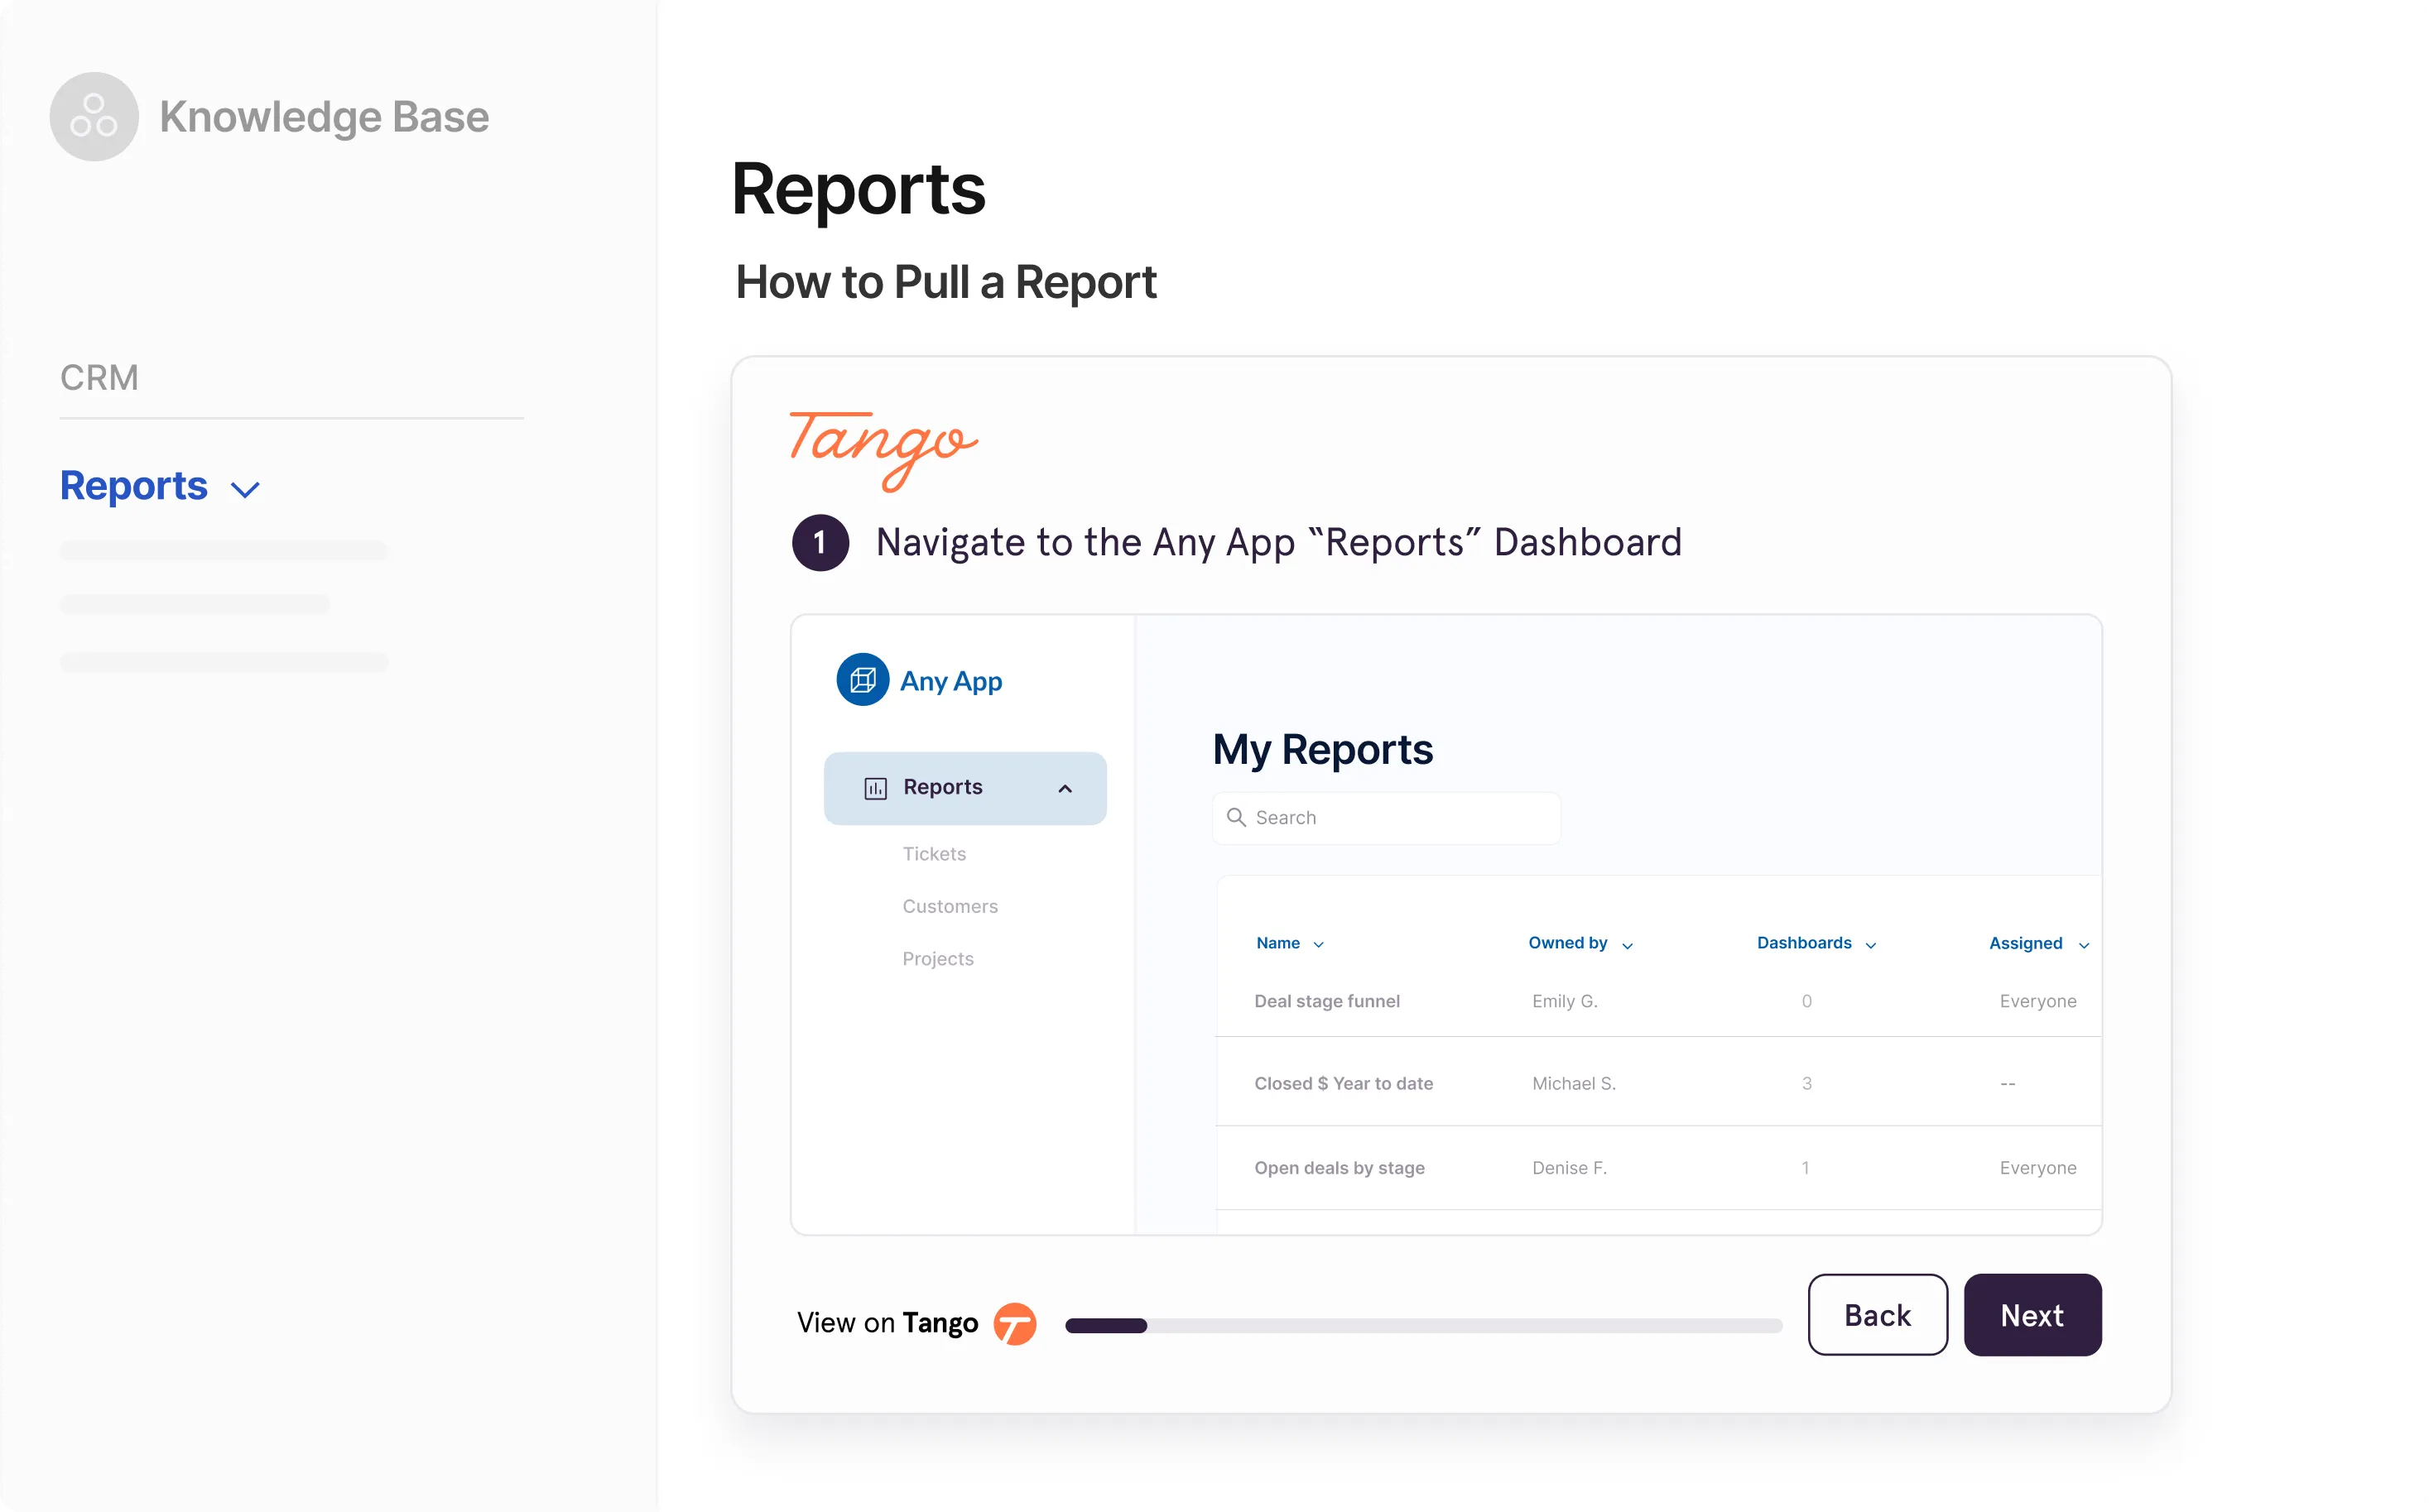Click the orange Tango round icon

1014,1323
